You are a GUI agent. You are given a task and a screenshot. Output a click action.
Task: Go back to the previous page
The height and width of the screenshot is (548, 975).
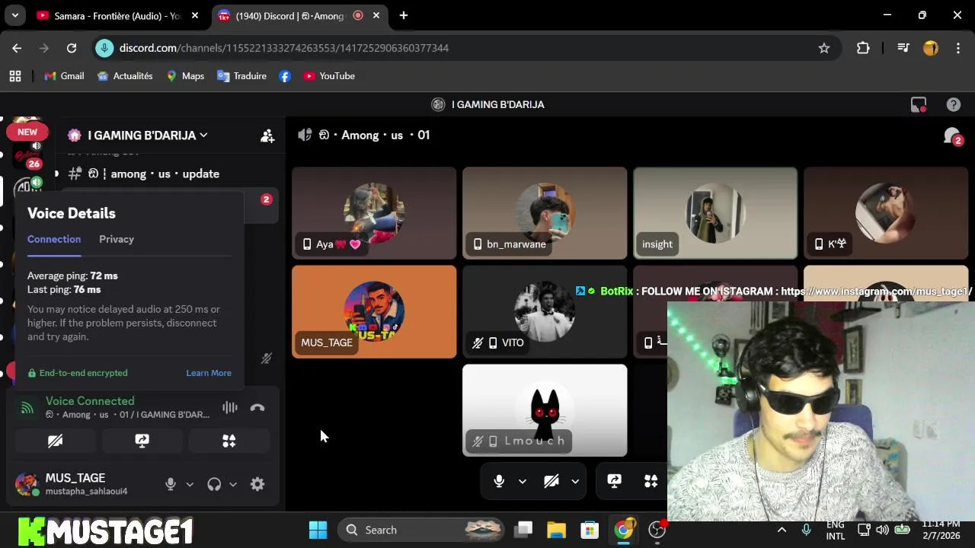[x=17, y=48]
